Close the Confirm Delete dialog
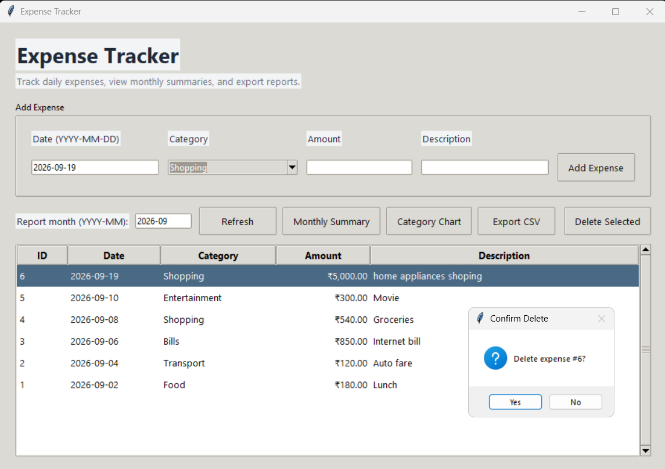 601,319
